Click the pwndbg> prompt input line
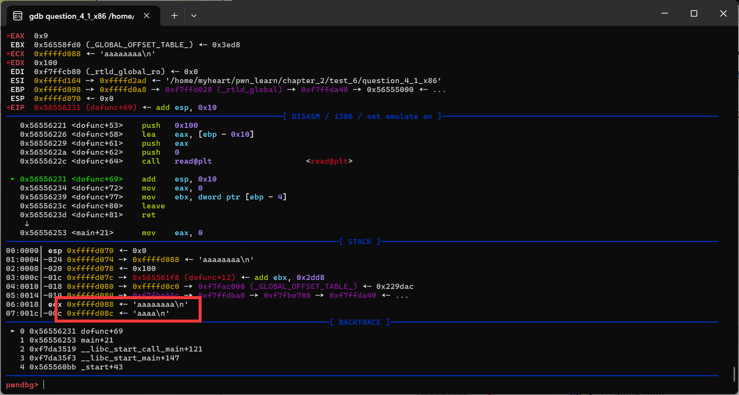The image size is (739, 395). click(362, 385)
